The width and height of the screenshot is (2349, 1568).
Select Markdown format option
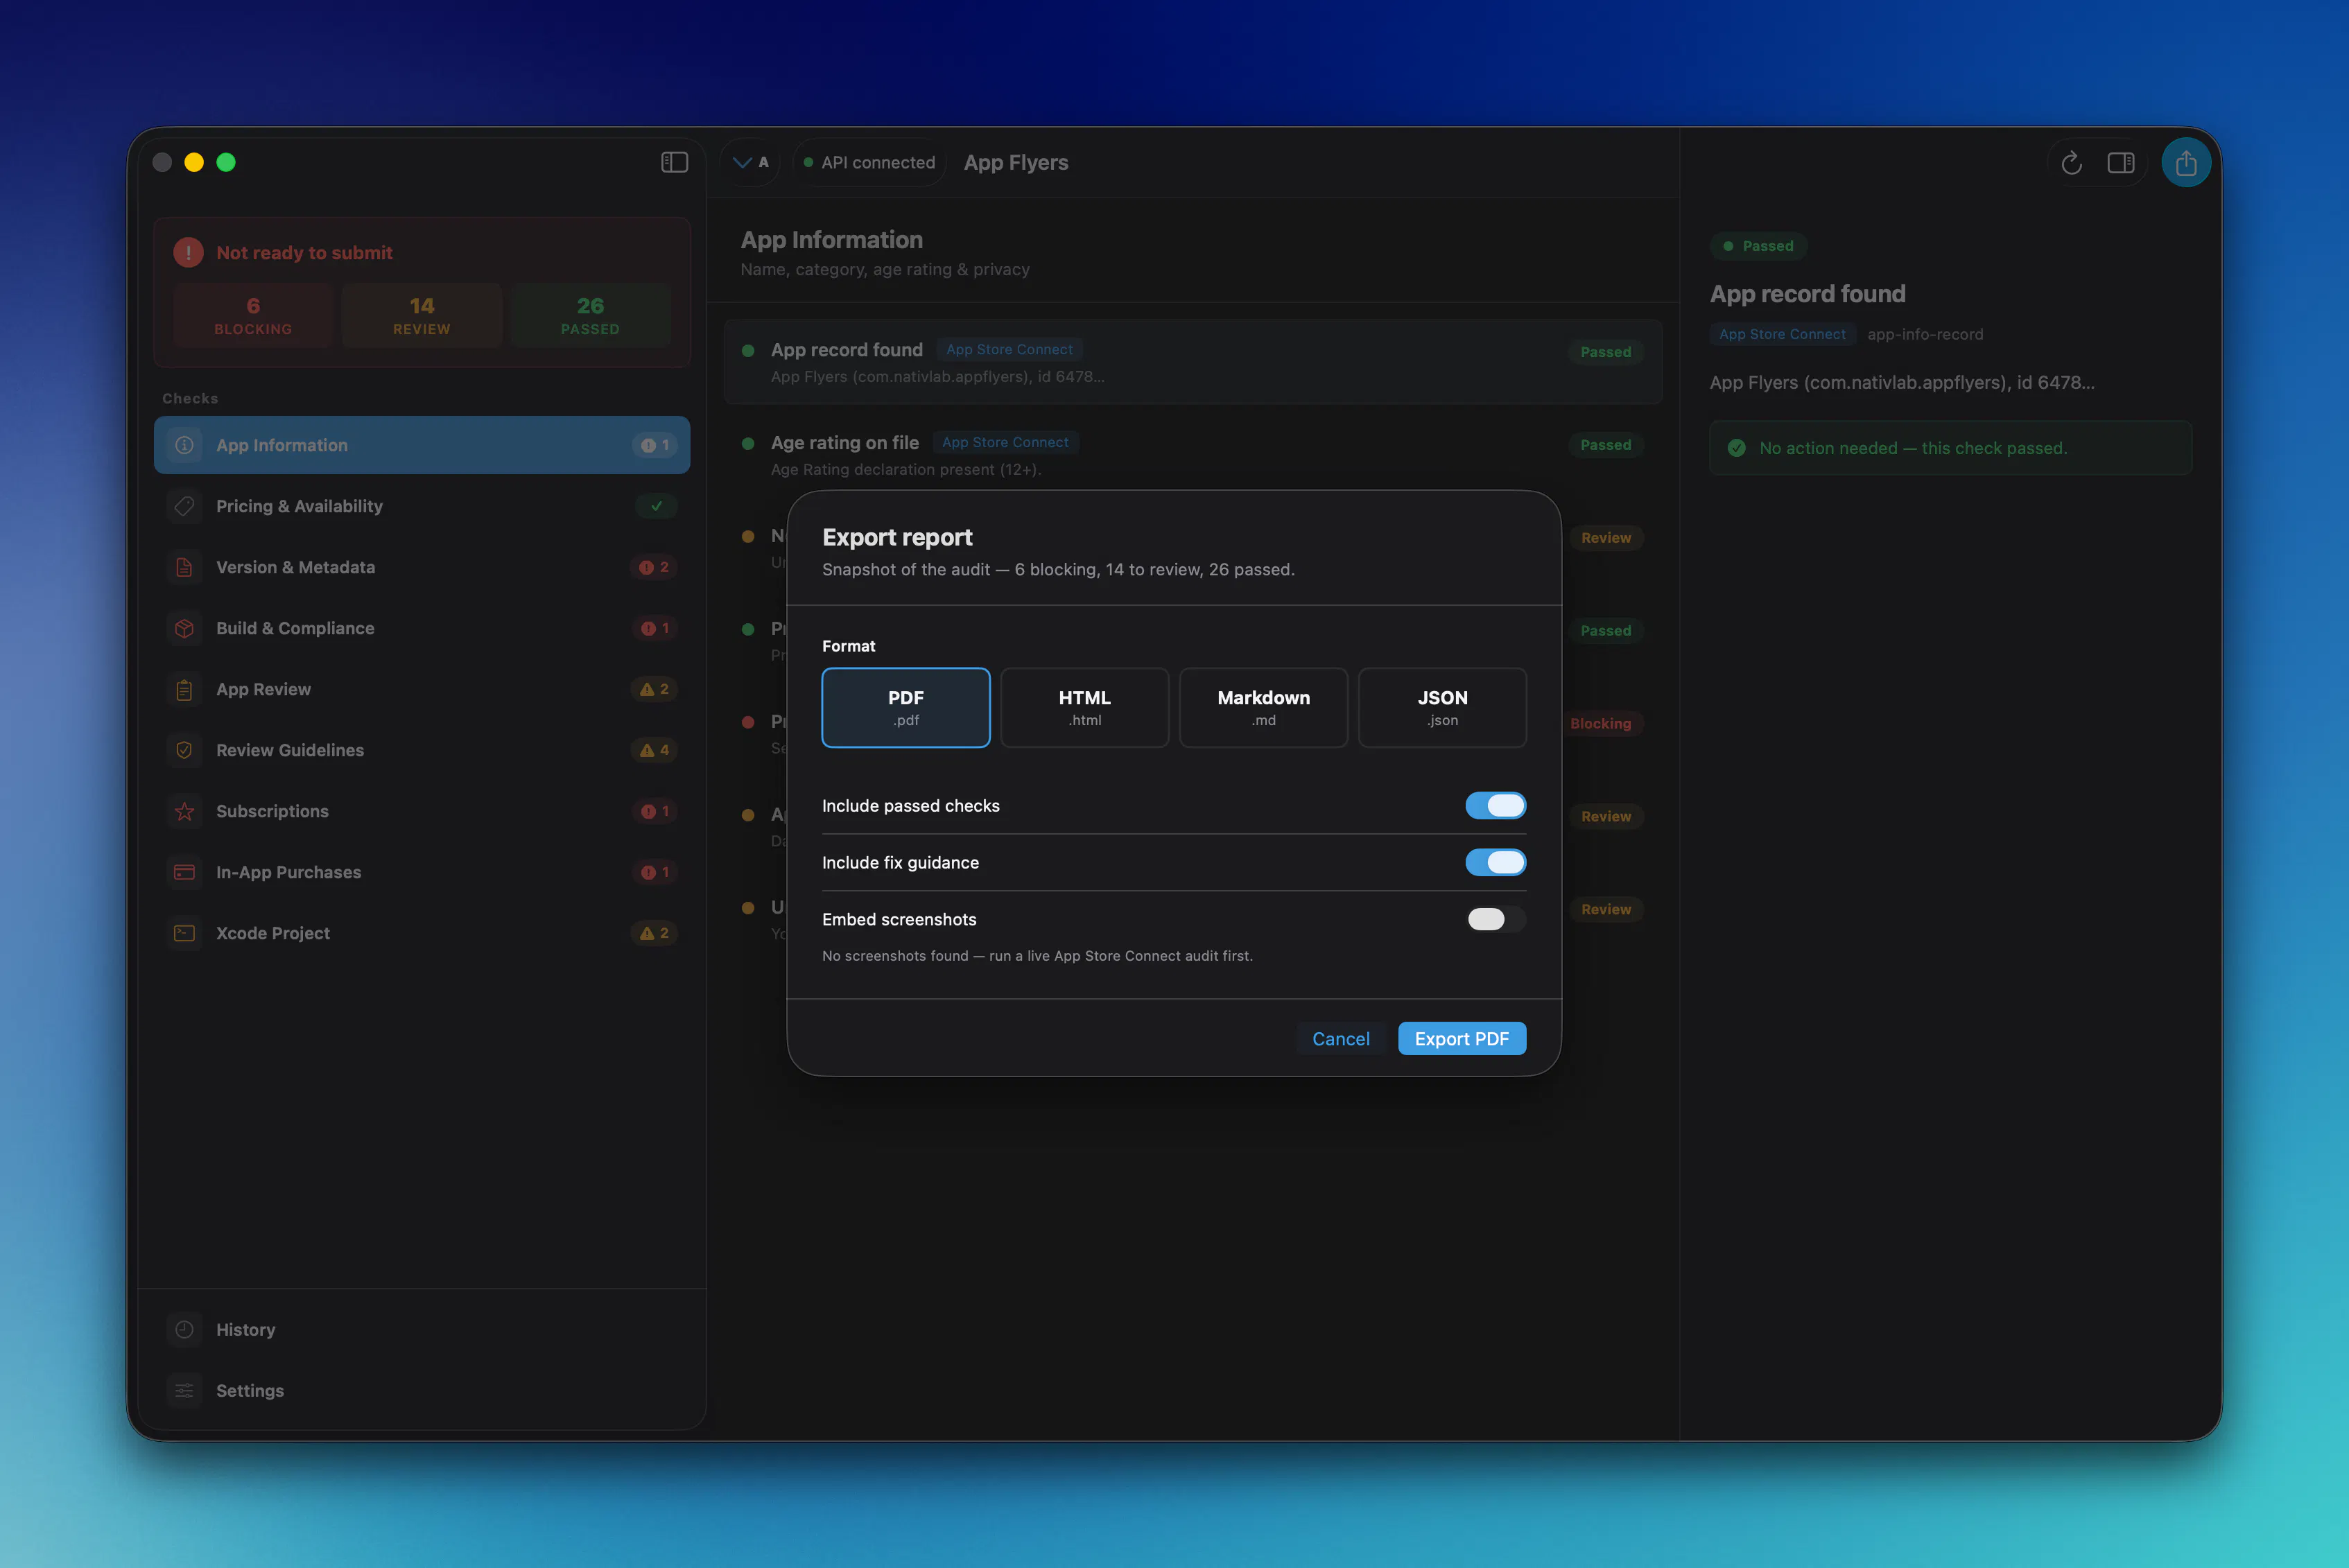[x=1263, y=707]
